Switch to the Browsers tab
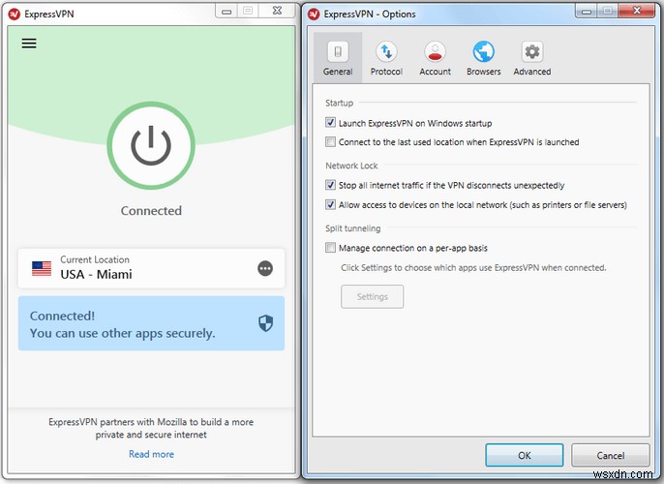The width and height of the screenshot is (664, 484). point(484,58)
